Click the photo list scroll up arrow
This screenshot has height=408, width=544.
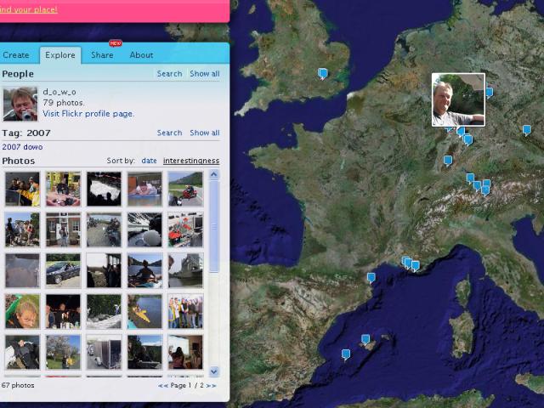(x=213, y=175)
